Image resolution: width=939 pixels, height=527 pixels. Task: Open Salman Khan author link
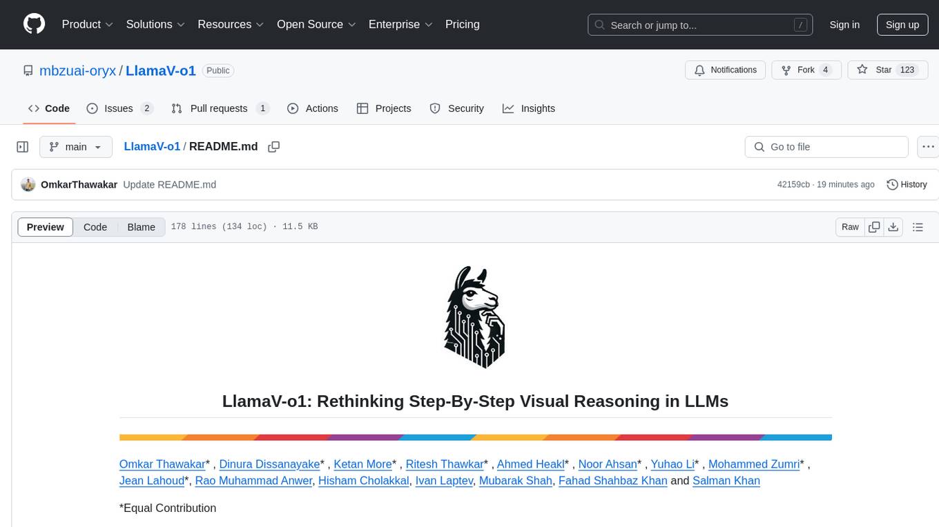[726, 481]
